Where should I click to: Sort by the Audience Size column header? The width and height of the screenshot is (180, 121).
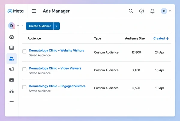(x=135, y=38)
